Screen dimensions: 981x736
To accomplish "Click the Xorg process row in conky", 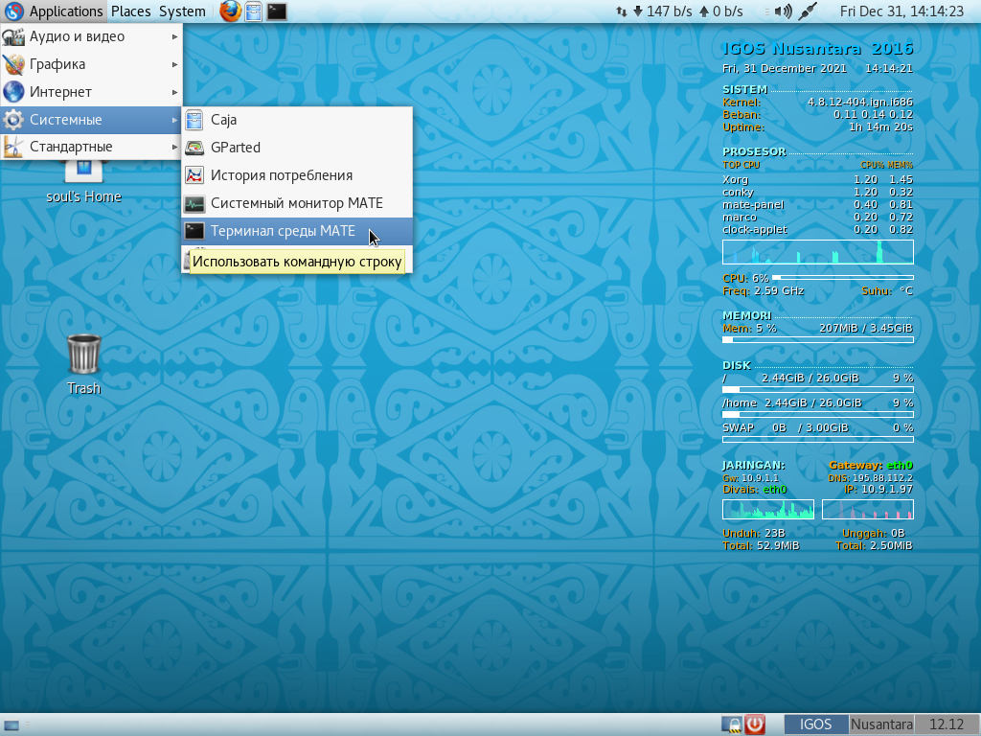I will click(818, 179).
